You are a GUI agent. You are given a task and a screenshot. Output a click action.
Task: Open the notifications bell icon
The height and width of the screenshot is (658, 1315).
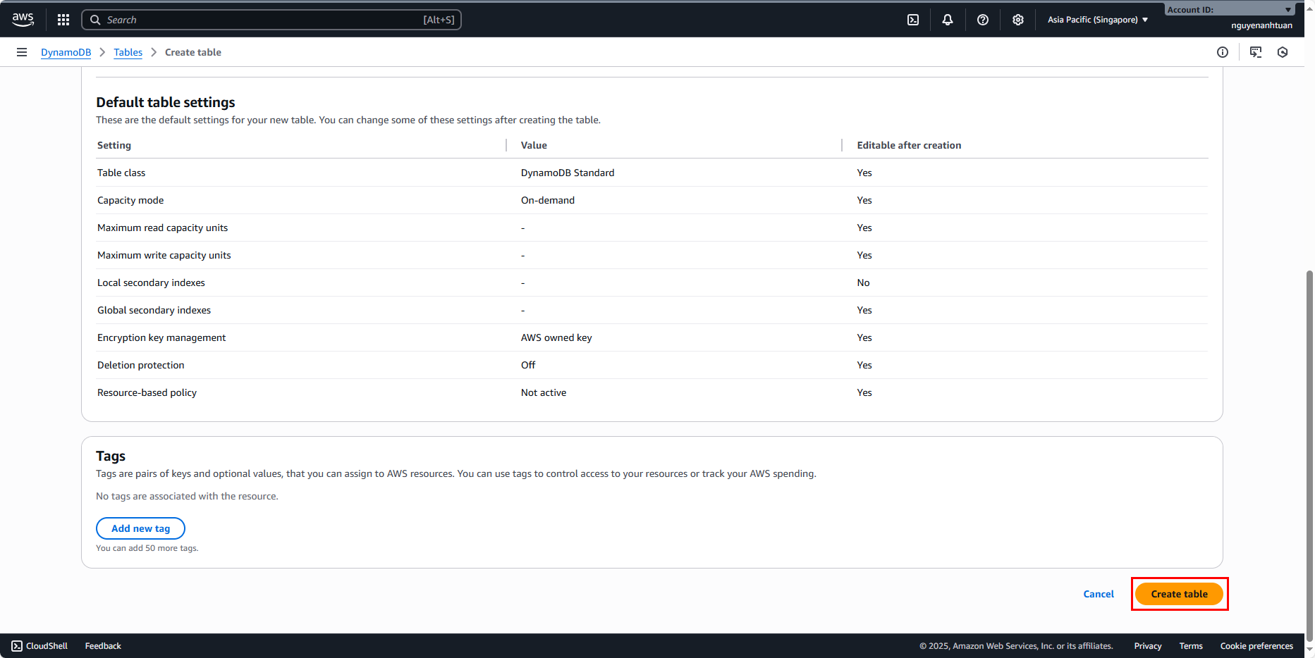(x=948, y=20)
